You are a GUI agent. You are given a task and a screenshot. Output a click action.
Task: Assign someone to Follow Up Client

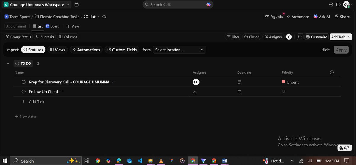[195, 92]
